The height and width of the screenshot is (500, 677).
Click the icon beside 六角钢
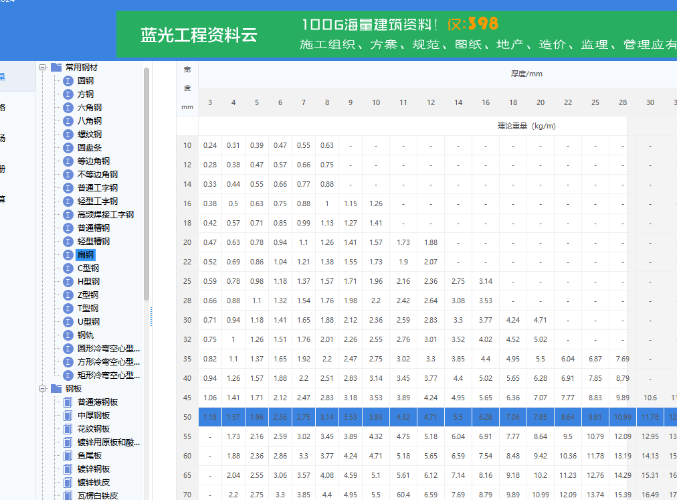coord(68,108)
